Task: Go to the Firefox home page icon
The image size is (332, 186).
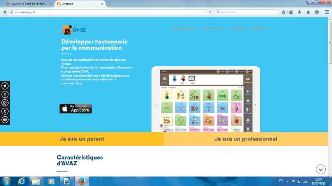Action: pyautogui.click(x=308, y=12)
